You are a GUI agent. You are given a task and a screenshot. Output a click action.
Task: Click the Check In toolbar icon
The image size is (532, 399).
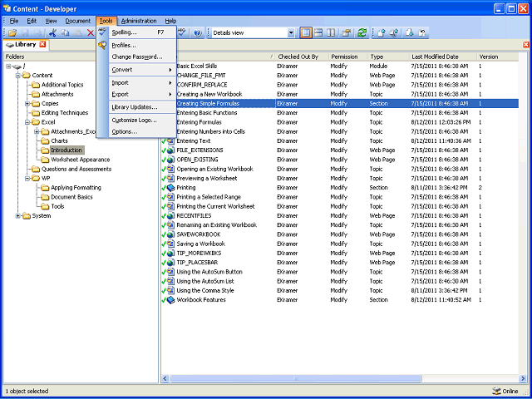click(382, 33)
